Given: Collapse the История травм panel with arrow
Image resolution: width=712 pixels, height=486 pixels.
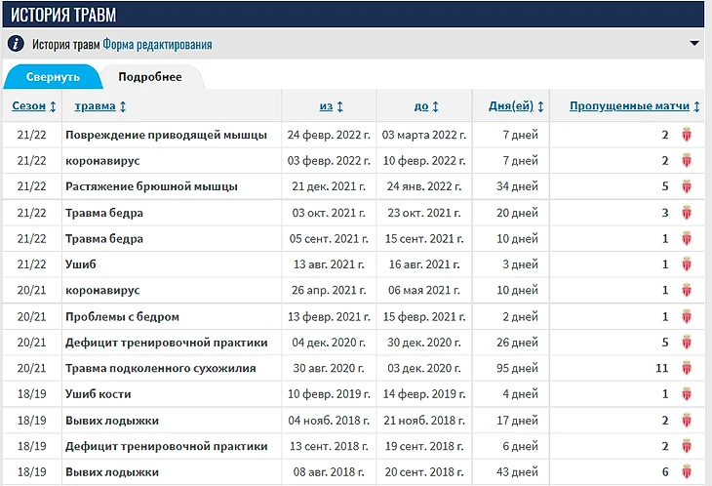Looking at the screenshot, I should coord(693,44).
